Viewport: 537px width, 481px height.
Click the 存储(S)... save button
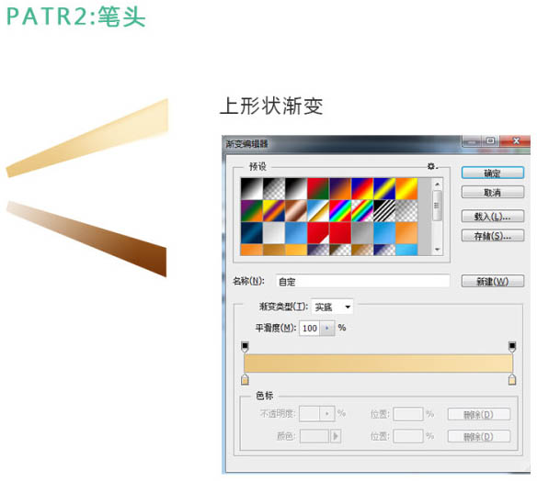[x=493, y=236]
